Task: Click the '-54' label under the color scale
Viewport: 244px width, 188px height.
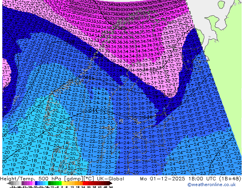Action: tap(12, 187)
